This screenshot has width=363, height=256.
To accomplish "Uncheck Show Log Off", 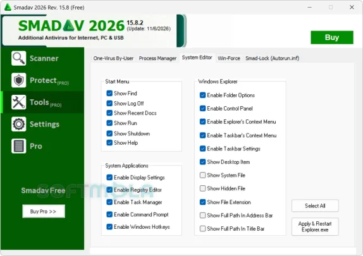I will tap(109, 103).
